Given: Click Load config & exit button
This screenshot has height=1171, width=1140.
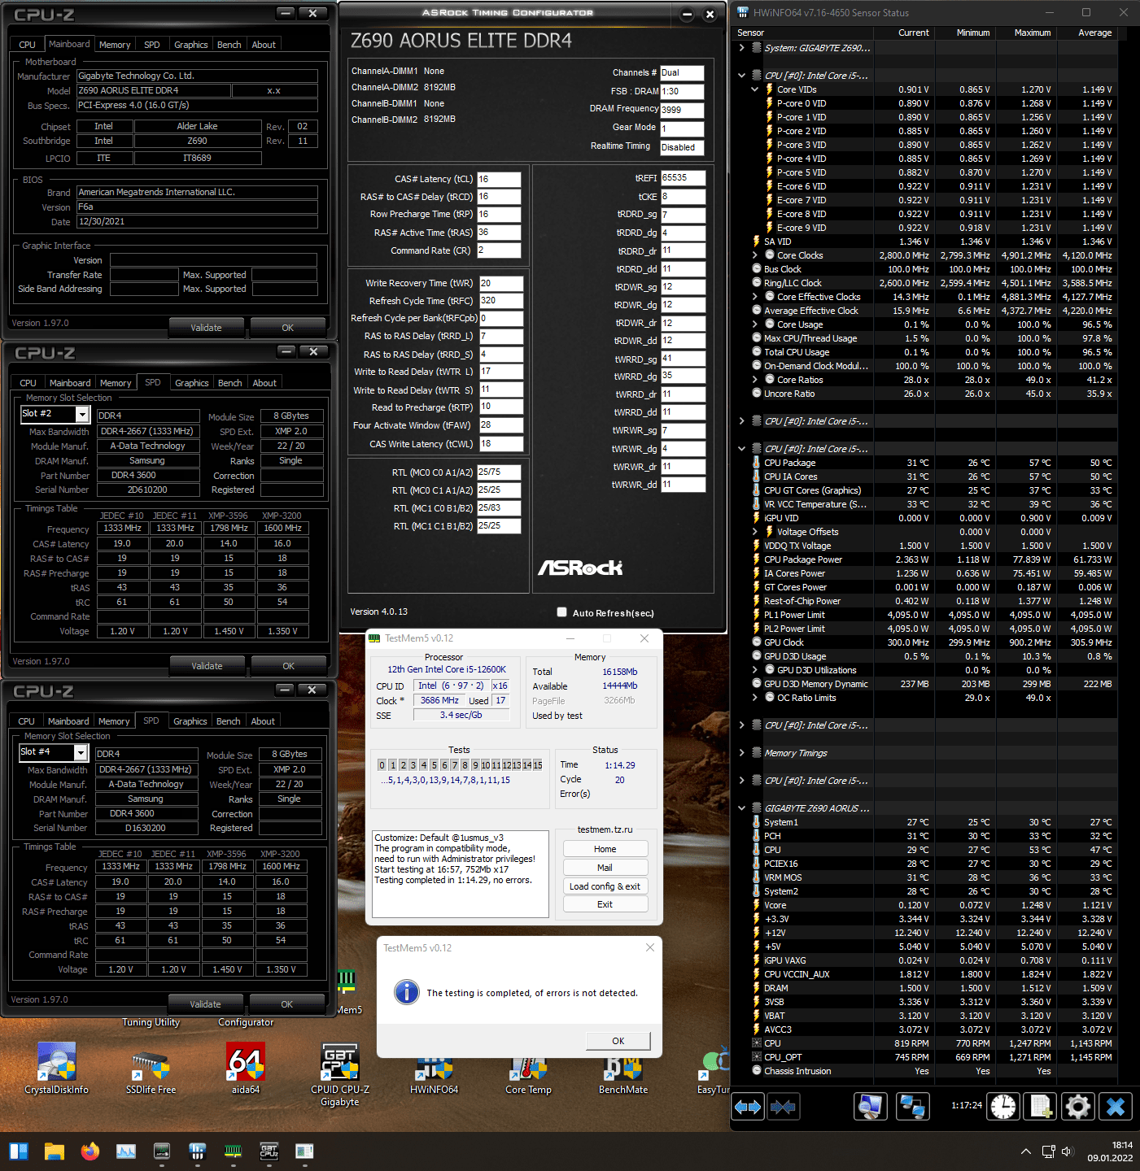Looking at the screenshot, I should click(605, 886).
